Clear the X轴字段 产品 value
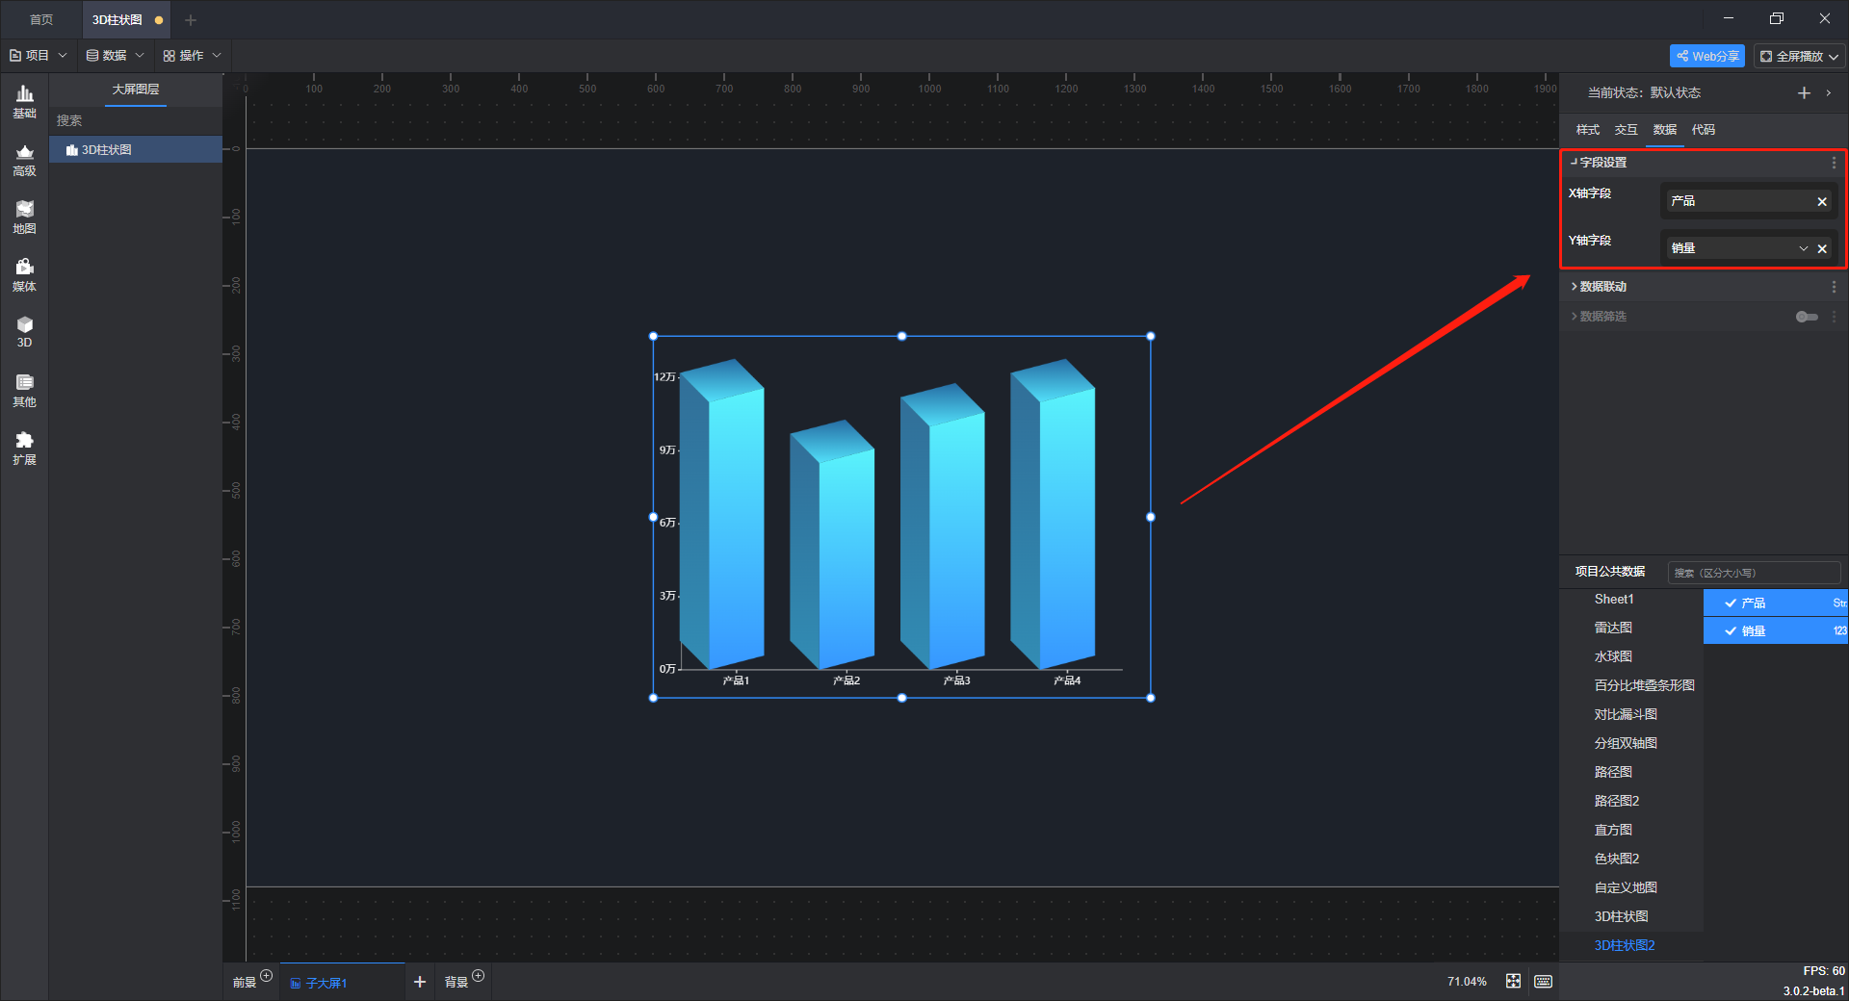The image size is (1849, 1001). tap(1822, 201)
